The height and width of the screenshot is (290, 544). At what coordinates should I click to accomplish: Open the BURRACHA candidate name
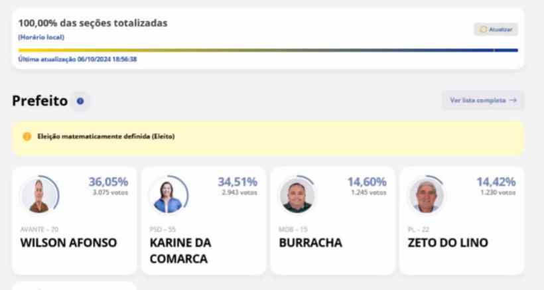[x=310, y=242]
